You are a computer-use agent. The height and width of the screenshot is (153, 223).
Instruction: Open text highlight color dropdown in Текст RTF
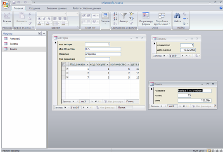pos(98,22)
